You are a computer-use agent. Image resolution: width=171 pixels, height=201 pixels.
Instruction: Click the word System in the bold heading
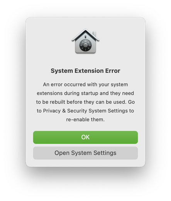62,71
